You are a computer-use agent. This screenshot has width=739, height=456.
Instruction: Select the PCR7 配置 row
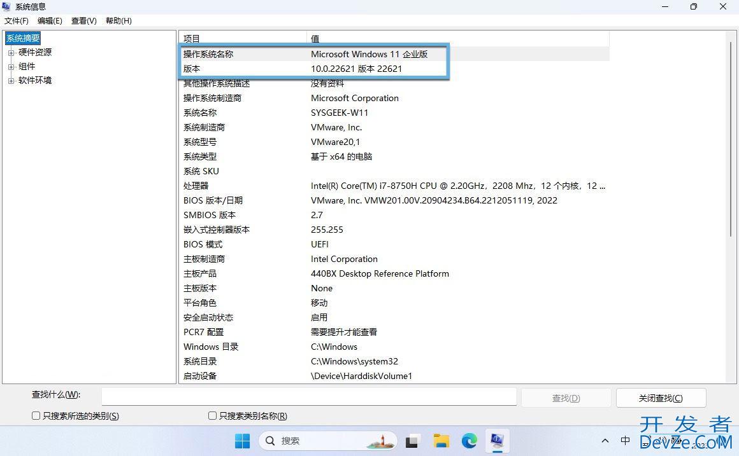[x=394, y=332]
